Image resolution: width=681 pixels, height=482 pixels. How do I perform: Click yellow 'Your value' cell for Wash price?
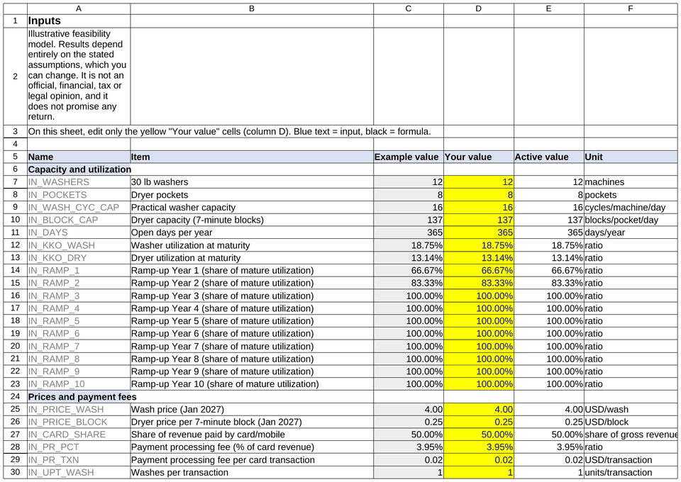pyautogui.click(x=479, y=410)
